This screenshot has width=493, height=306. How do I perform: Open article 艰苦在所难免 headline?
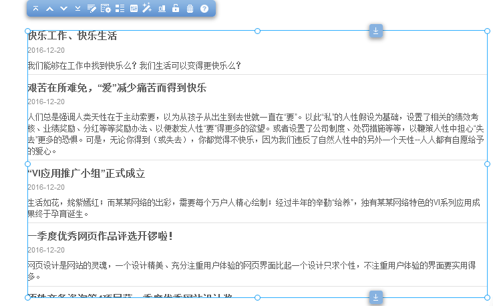coord(117,88)
